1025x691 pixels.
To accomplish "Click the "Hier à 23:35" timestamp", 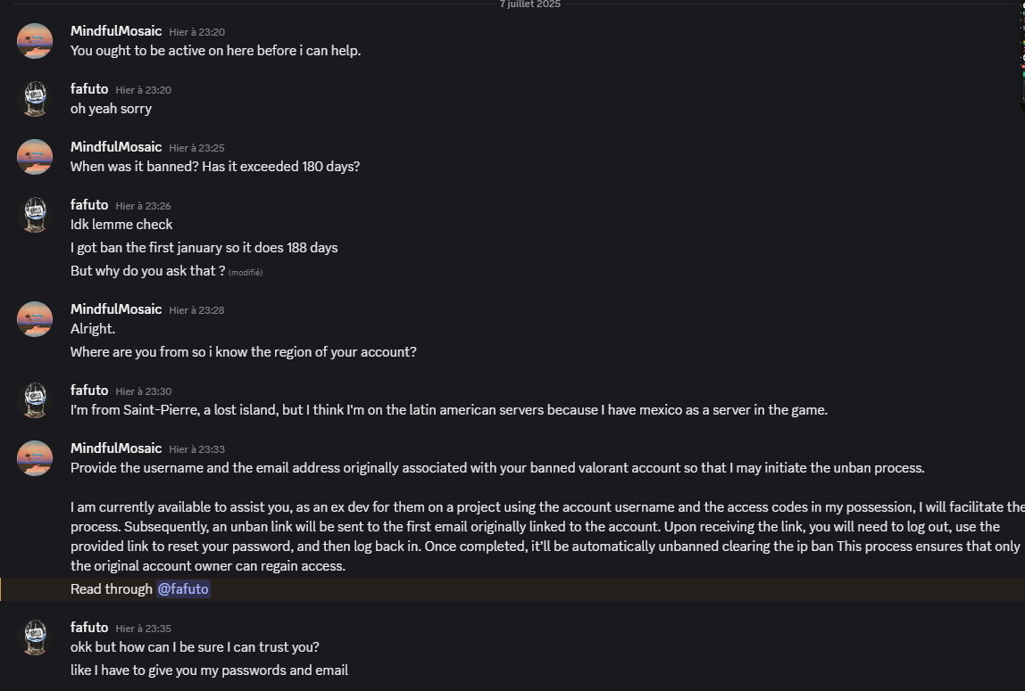I will (x=143, y=629).
